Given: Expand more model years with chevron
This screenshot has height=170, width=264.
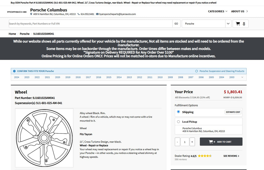Looking at the screenshot, I should coord(242,77).
